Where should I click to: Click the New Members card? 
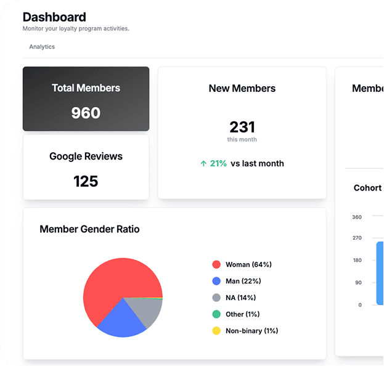click(242, 132)
